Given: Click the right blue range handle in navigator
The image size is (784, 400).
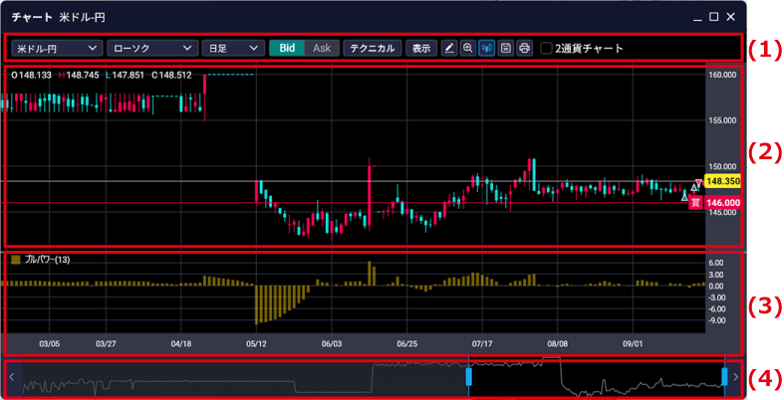Looking at the screenshot, I should [x=725, y=377].
